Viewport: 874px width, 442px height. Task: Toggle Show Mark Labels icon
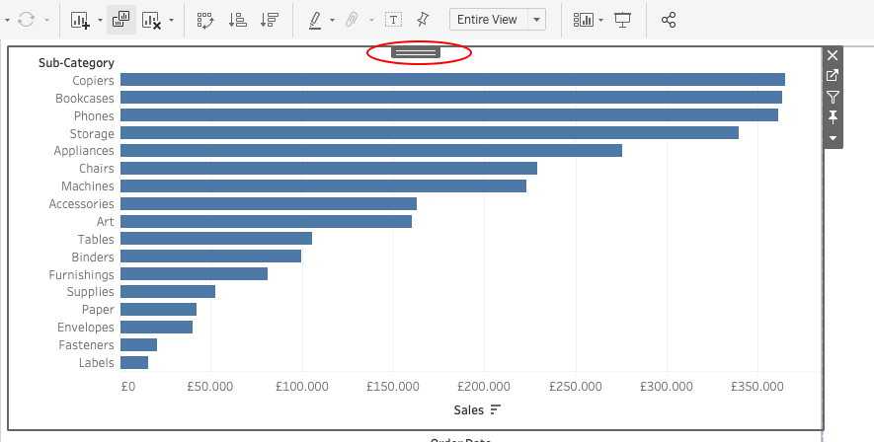click(x=393, y=20)
